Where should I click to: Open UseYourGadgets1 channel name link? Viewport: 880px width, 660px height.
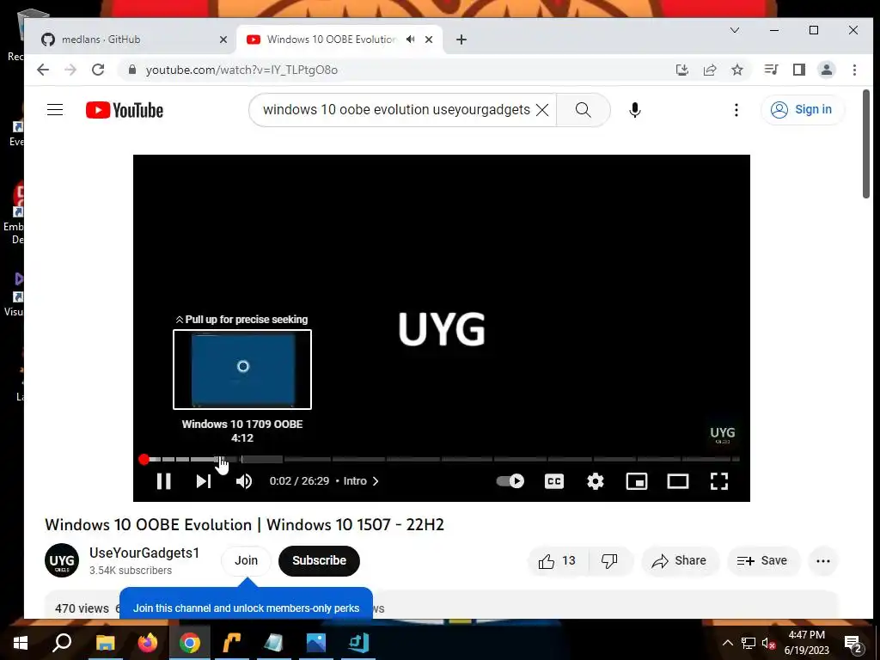pos(144,553)
